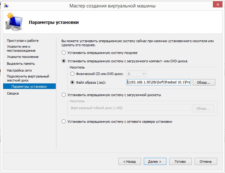Go back with '< Назад' button
Image resolution: width=225 pixels, height=173 pixels.
coord(130,162)
